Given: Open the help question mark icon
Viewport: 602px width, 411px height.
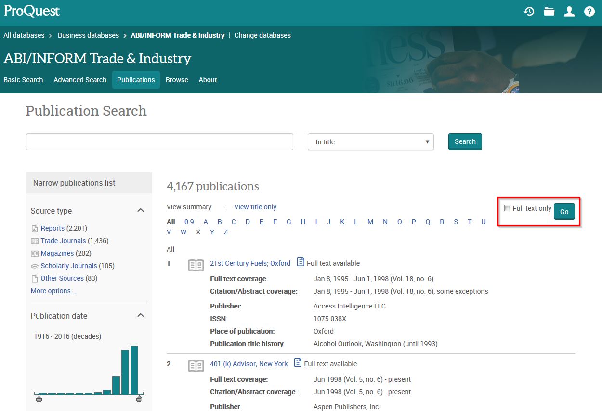Looking at the screenshot, I should pyautogui.click(x=589, y=12).
